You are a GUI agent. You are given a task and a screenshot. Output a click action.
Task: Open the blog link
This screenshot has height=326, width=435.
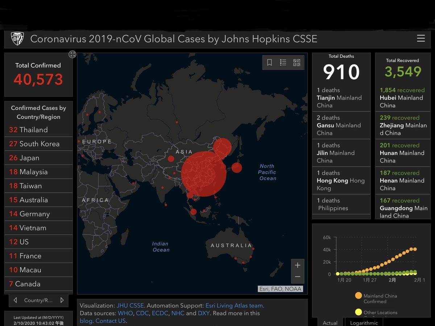86,321
